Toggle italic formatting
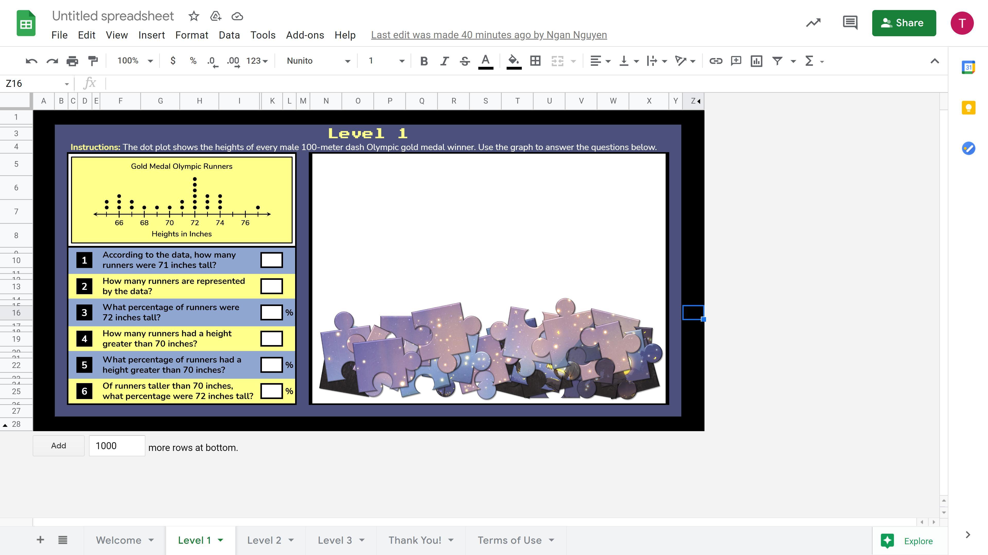Image resolution: width=988 pixels, height=555 pixels. [444, 61]
